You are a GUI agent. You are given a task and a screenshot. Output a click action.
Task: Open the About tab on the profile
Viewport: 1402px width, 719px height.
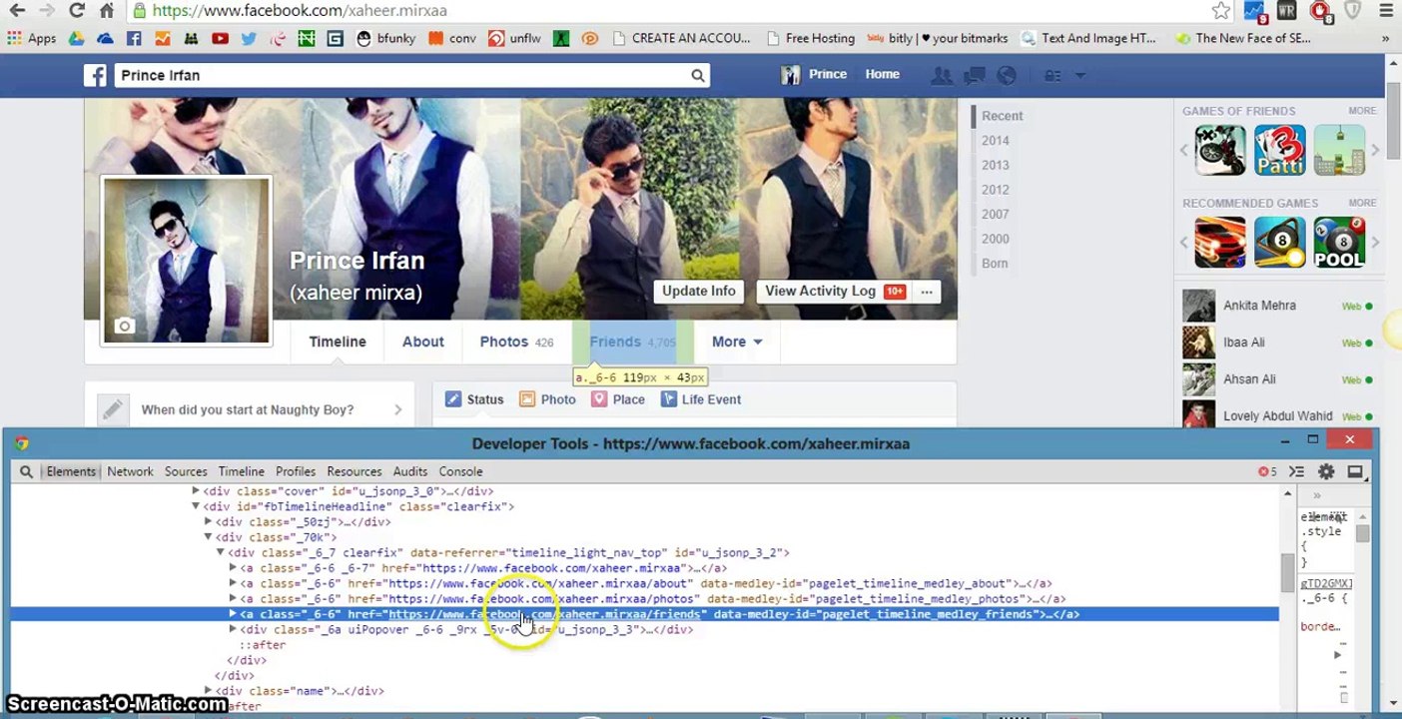pyautogui.click(x=423, y=342)
